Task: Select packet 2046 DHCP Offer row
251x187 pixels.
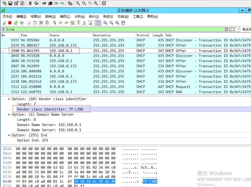Action: (126, 61)
